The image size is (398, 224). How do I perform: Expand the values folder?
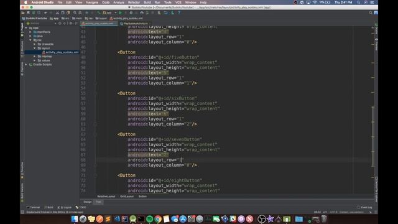pyautogui.click(x=35, y=60)
